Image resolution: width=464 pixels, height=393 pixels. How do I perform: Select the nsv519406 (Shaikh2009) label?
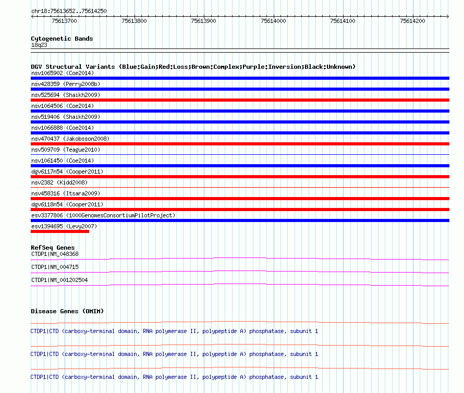66,117
